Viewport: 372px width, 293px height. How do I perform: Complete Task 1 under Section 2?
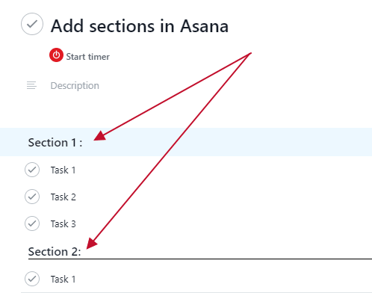(x=32, y=279)
